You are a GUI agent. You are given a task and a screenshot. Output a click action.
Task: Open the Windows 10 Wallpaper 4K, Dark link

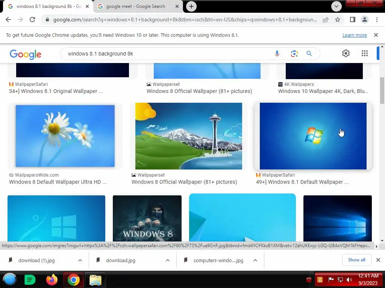click(323, 91)
